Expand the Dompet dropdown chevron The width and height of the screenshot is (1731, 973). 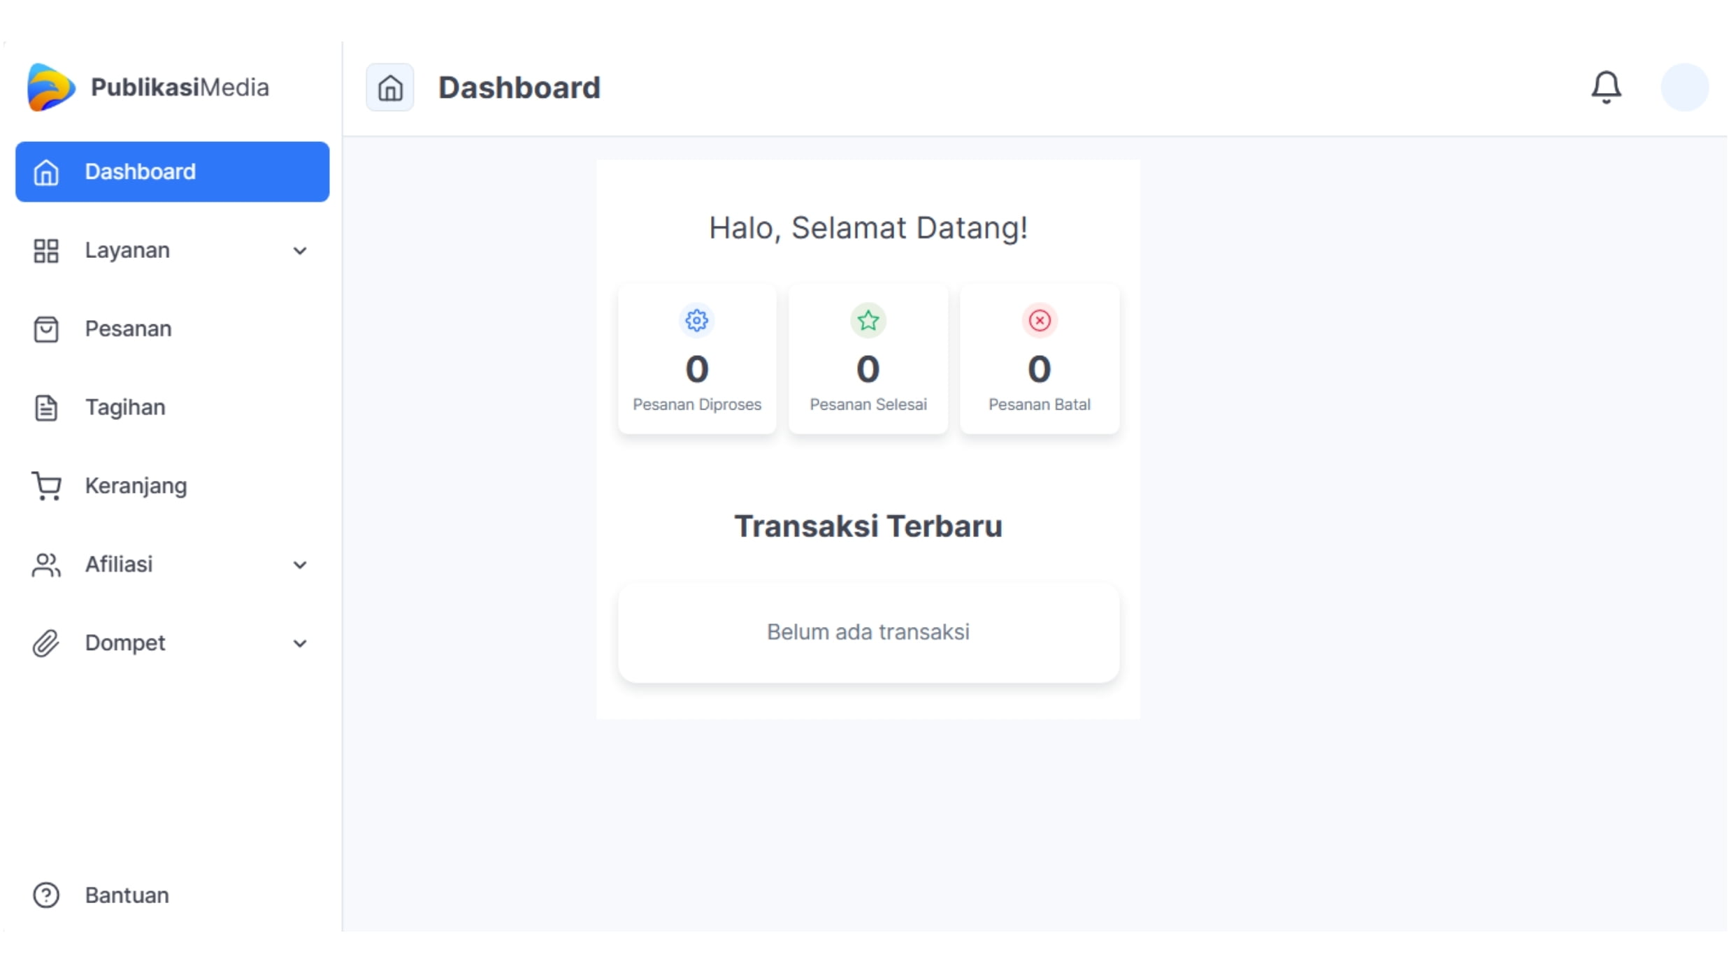(300, 643)
